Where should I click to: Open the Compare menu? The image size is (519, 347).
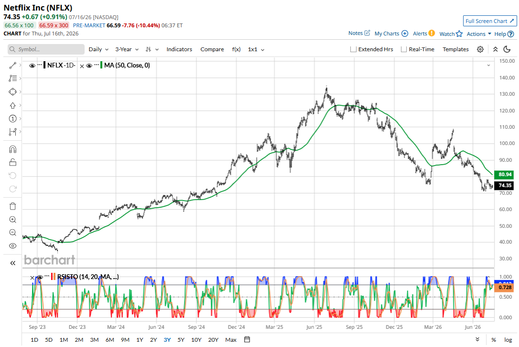(212, 49)
